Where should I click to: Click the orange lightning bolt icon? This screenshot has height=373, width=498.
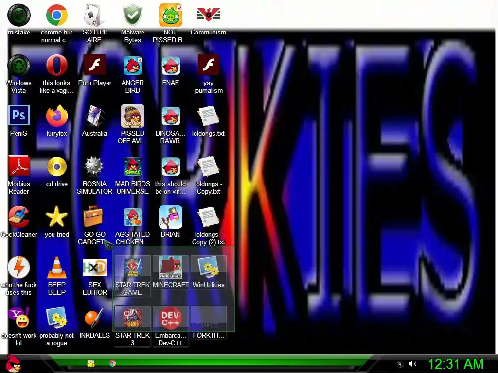[19, 268]
